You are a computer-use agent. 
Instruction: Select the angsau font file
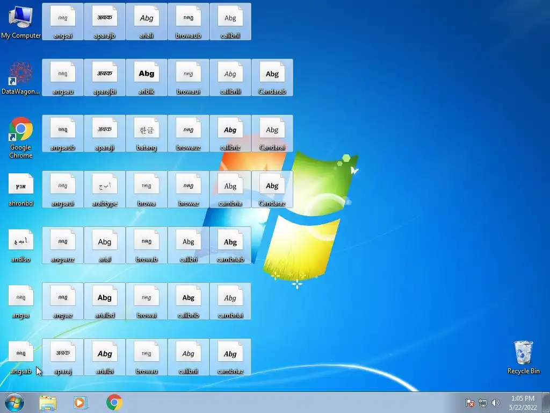pos(63,77)
